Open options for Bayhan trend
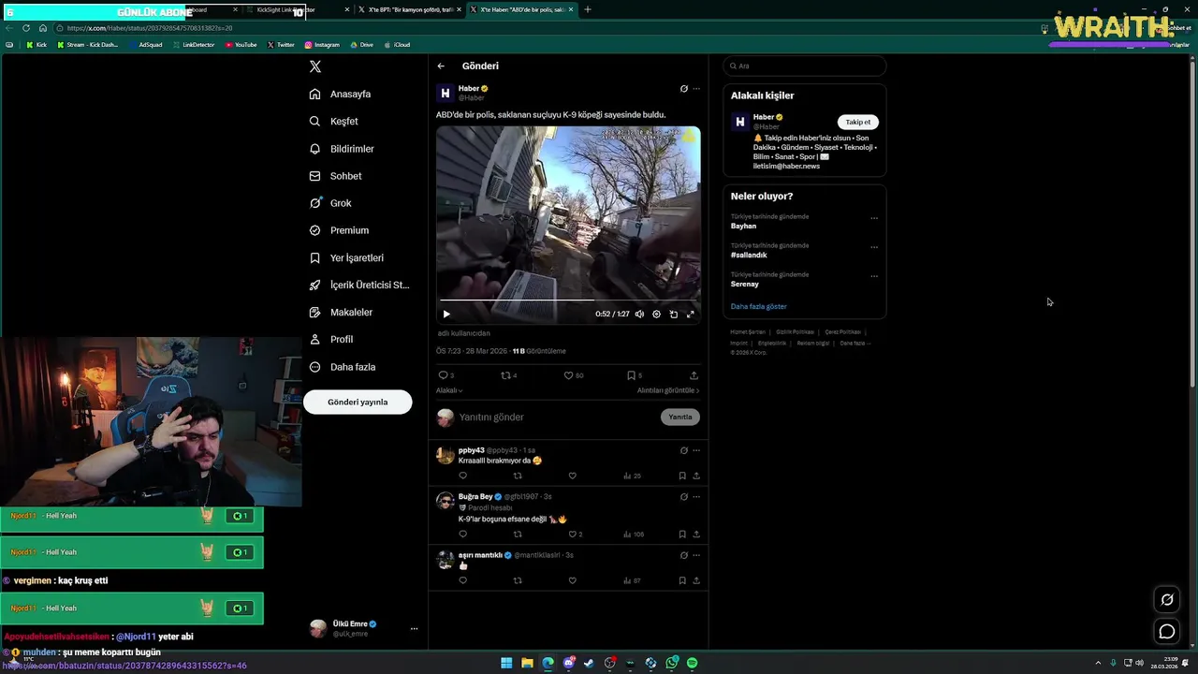This screenshot has height=674, width=1198. 874,218
